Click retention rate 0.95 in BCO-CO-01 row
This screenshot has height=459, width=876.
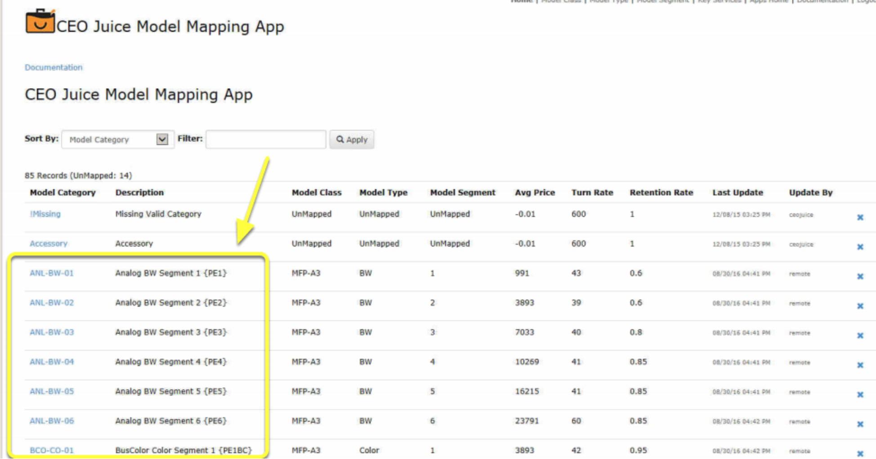tap(638, 450)
